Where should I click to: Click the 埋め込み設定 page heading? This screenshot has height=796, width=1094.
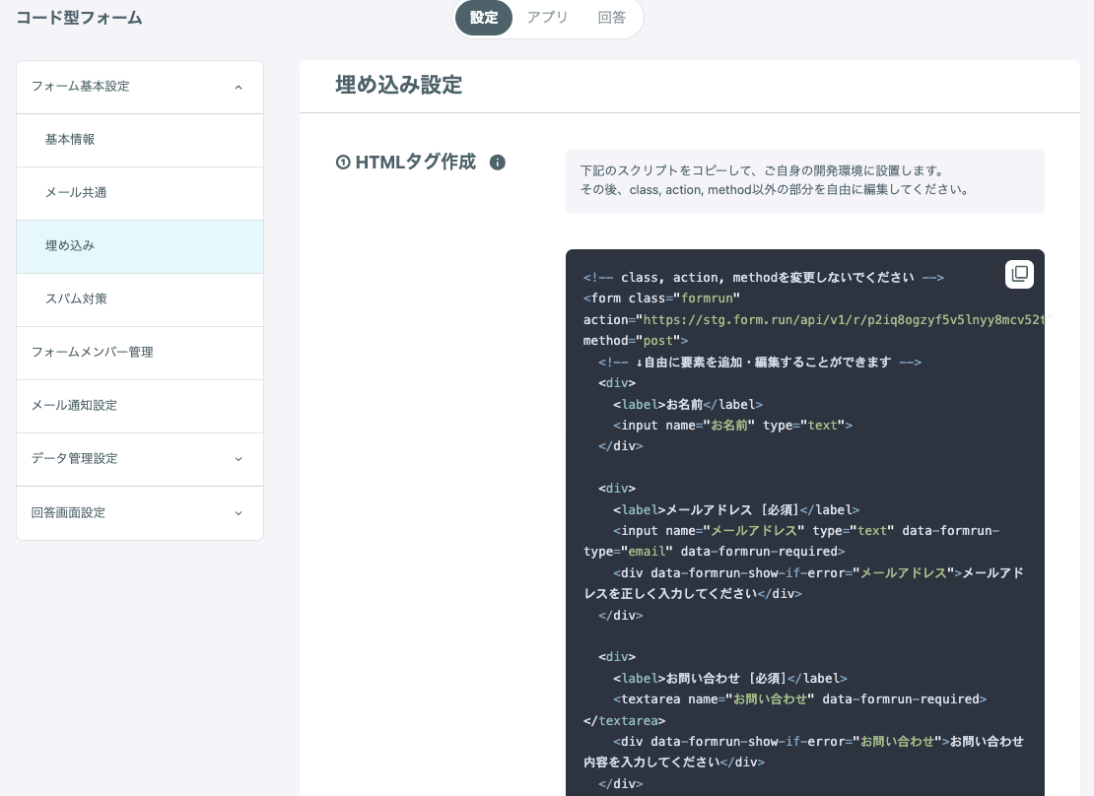point(398,85)
